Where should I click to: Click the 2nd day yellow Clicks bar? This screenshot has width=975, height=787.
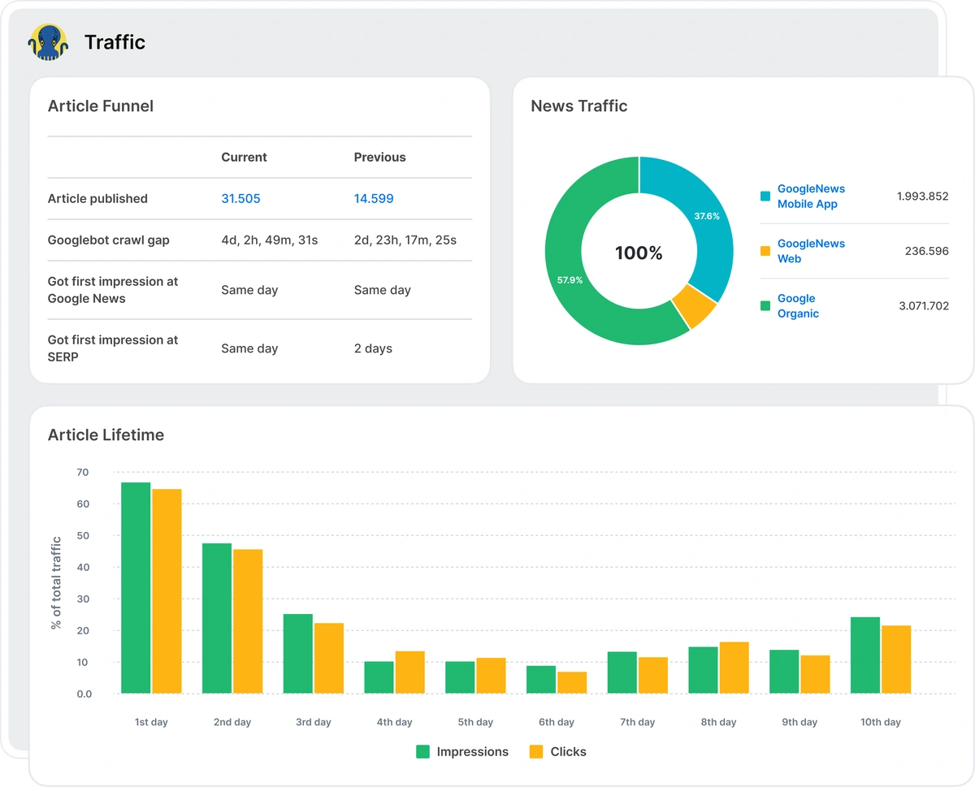pos(248,621)
